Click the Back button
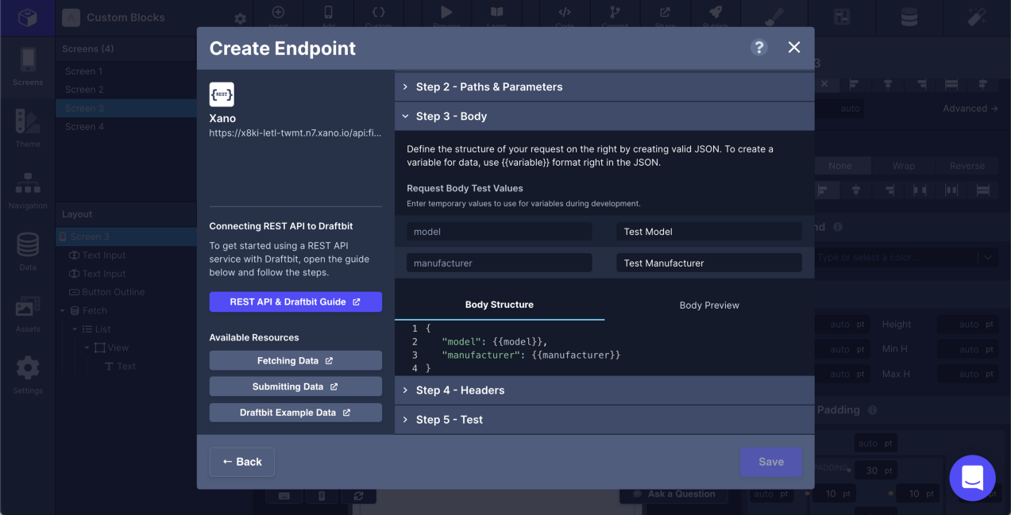The image size is (1011, 515). (x=242, y=462)
